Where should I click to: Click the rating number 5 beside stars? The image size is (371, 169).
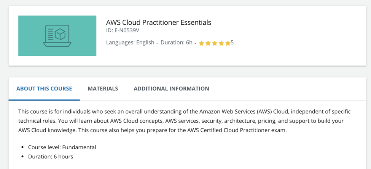click(232, 43)
